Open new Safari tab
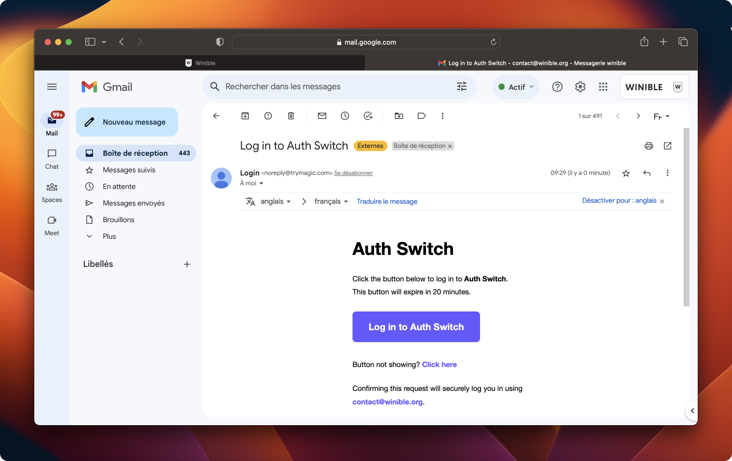 [x=663, y=42]
